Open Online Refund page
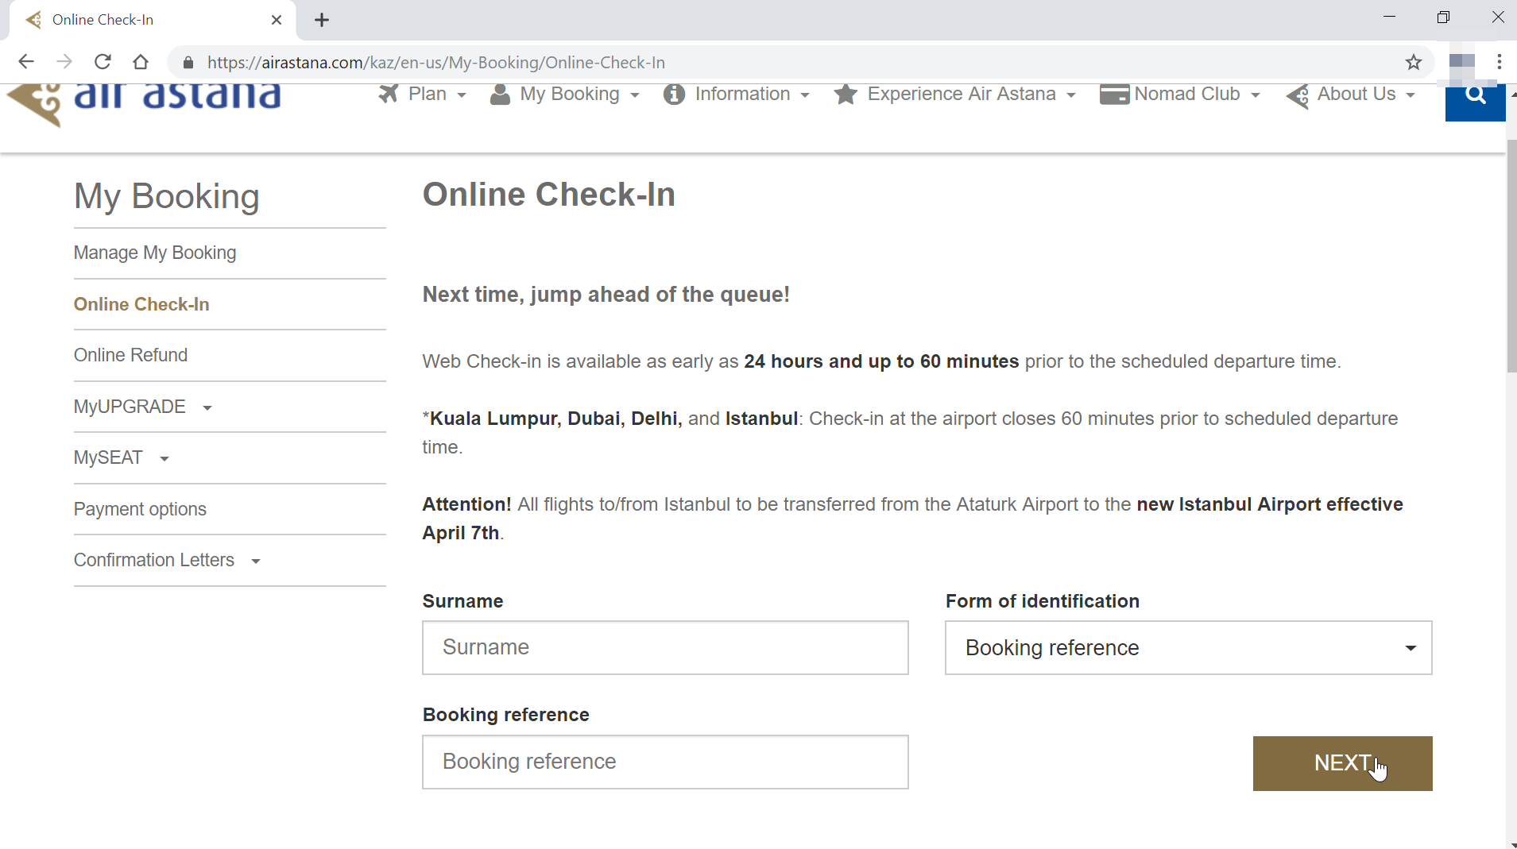The width and height of the screenshot is (1517, 849). [131, 355]
